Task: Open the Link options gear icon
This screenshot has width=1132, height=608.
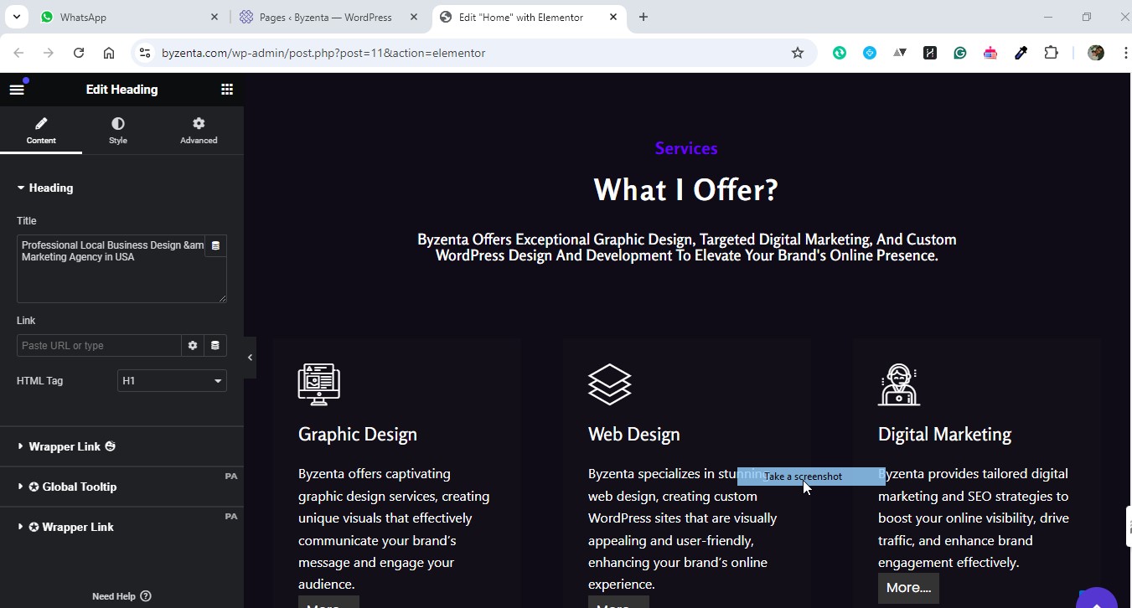Action: [193, 345]
